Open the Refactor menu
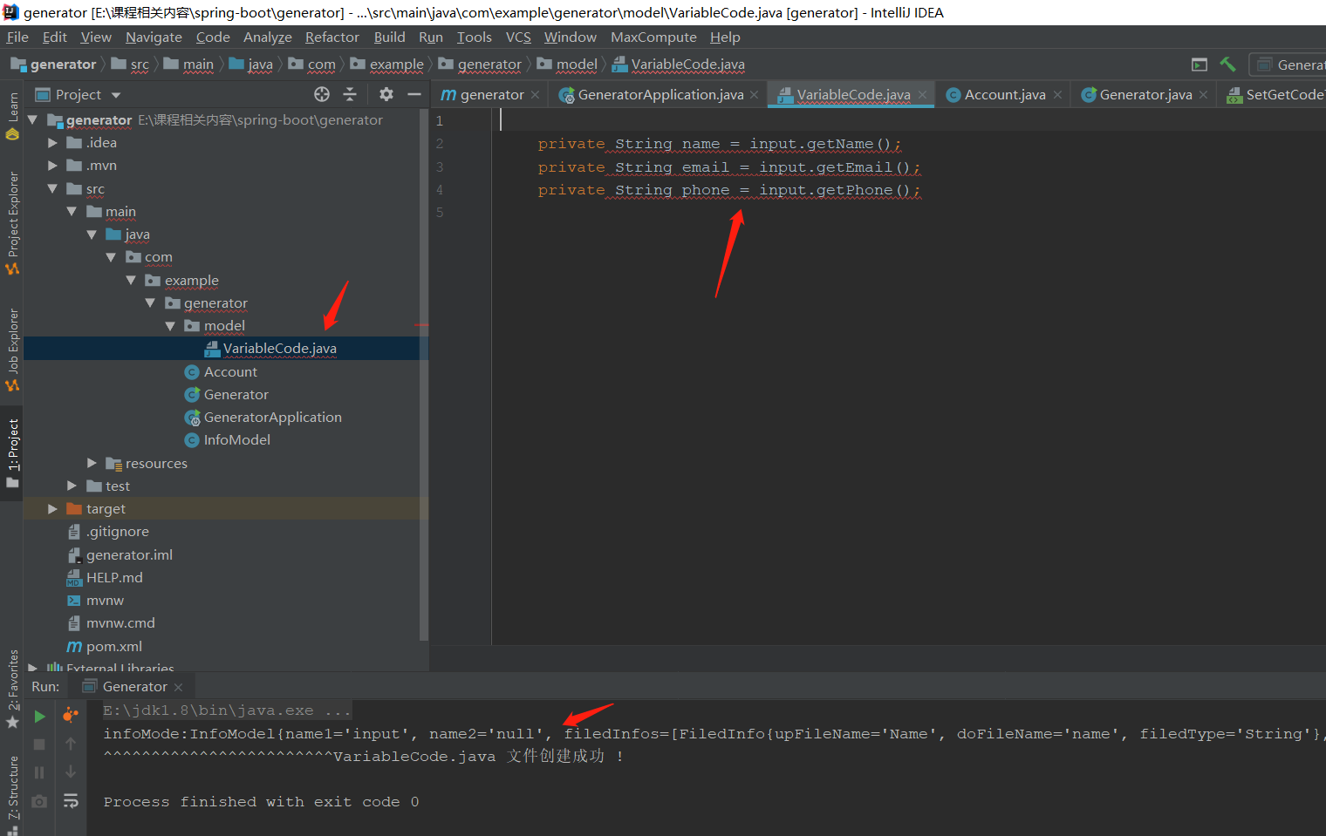1326x836 pixels. click(331, 37)
